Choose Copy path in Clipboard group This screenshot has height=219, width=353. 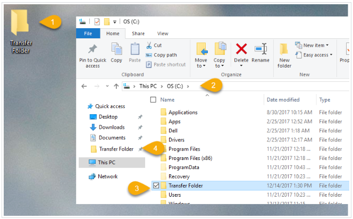click(161, 55)
